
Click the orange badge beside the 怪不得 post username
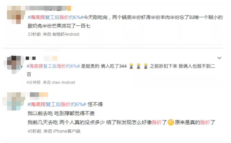click(44, 95)
